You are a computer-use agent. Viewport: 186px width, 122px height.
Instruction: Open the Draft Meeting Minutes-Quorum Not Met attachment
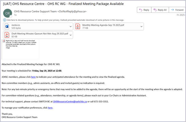(x=37, y=34)
